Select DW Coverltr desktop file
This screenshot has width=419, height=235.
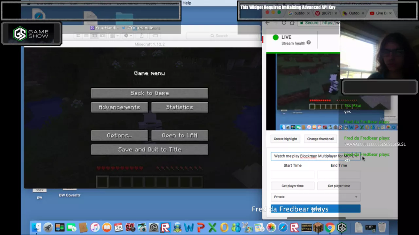[69, 193]
